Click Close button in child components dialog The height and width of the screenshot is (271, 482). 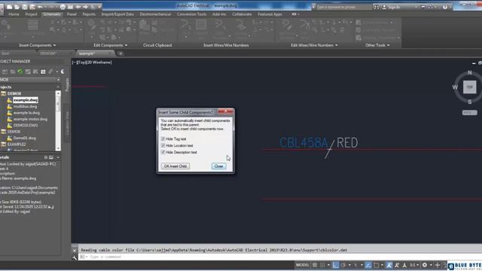(218, 166)
